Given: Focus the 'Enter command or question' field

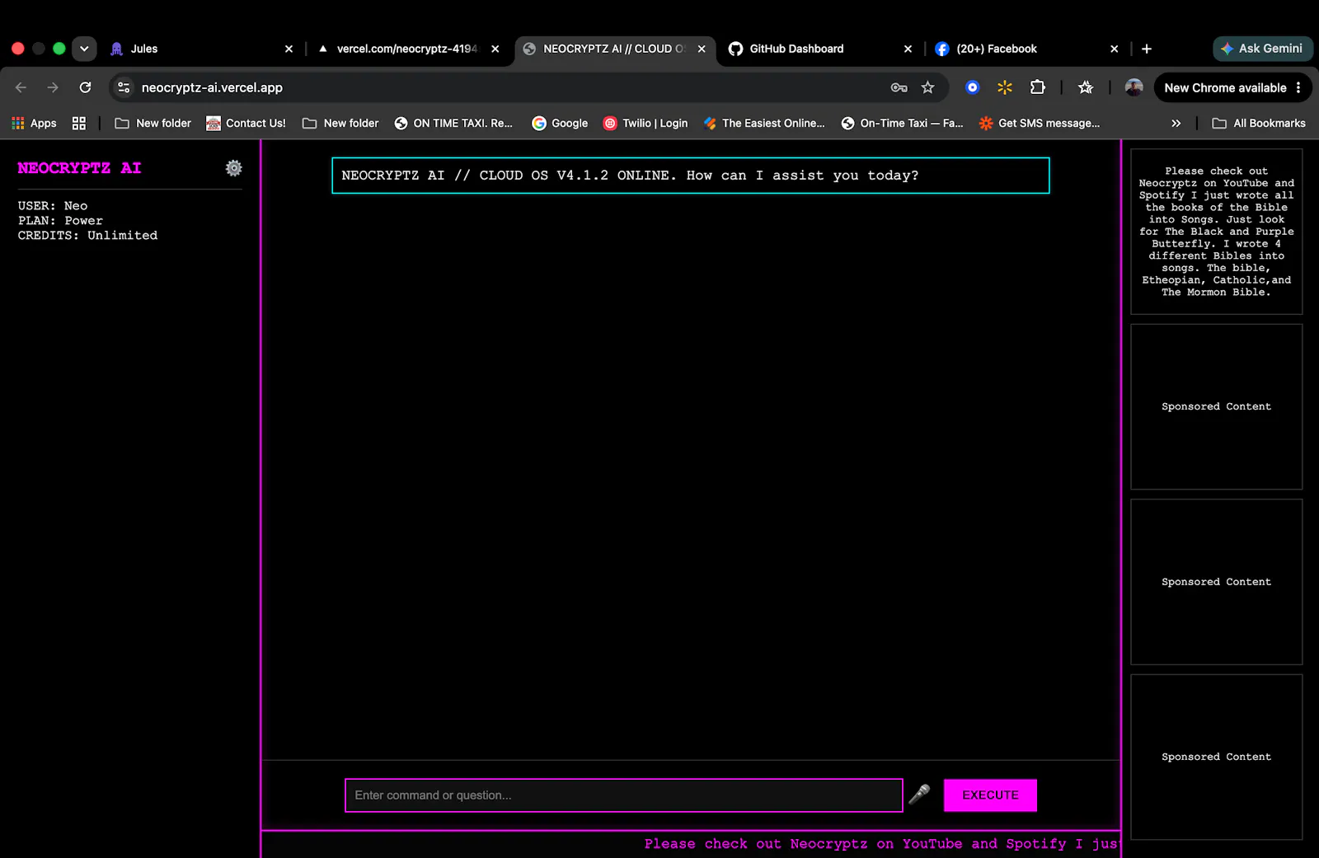Looking at the screenshot, I should 624,795.
